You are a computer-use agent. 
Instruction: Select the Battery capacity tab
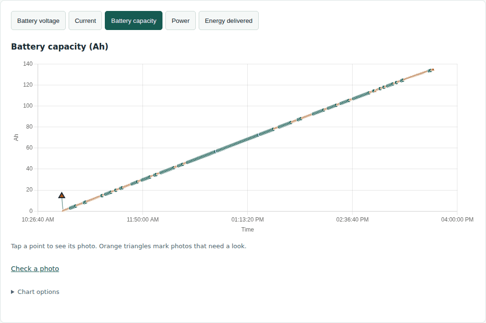point(133,20)
